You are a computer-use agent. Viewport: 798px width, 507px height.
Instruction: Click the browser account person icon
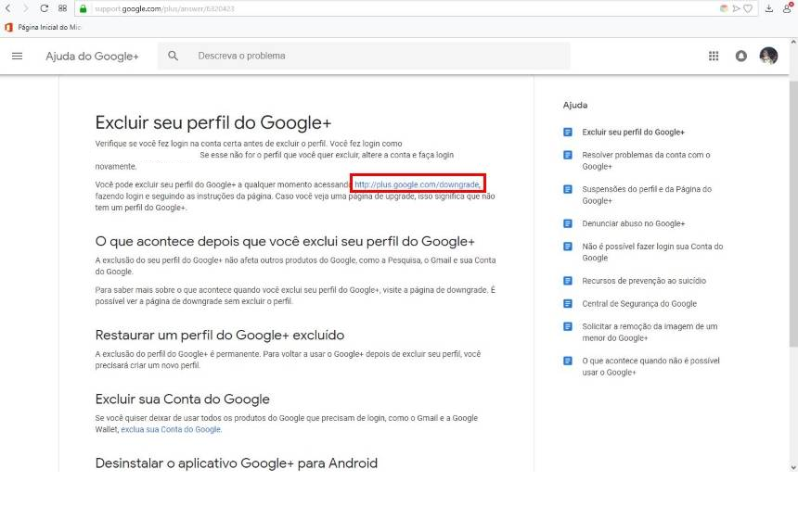tap(787, 8)
